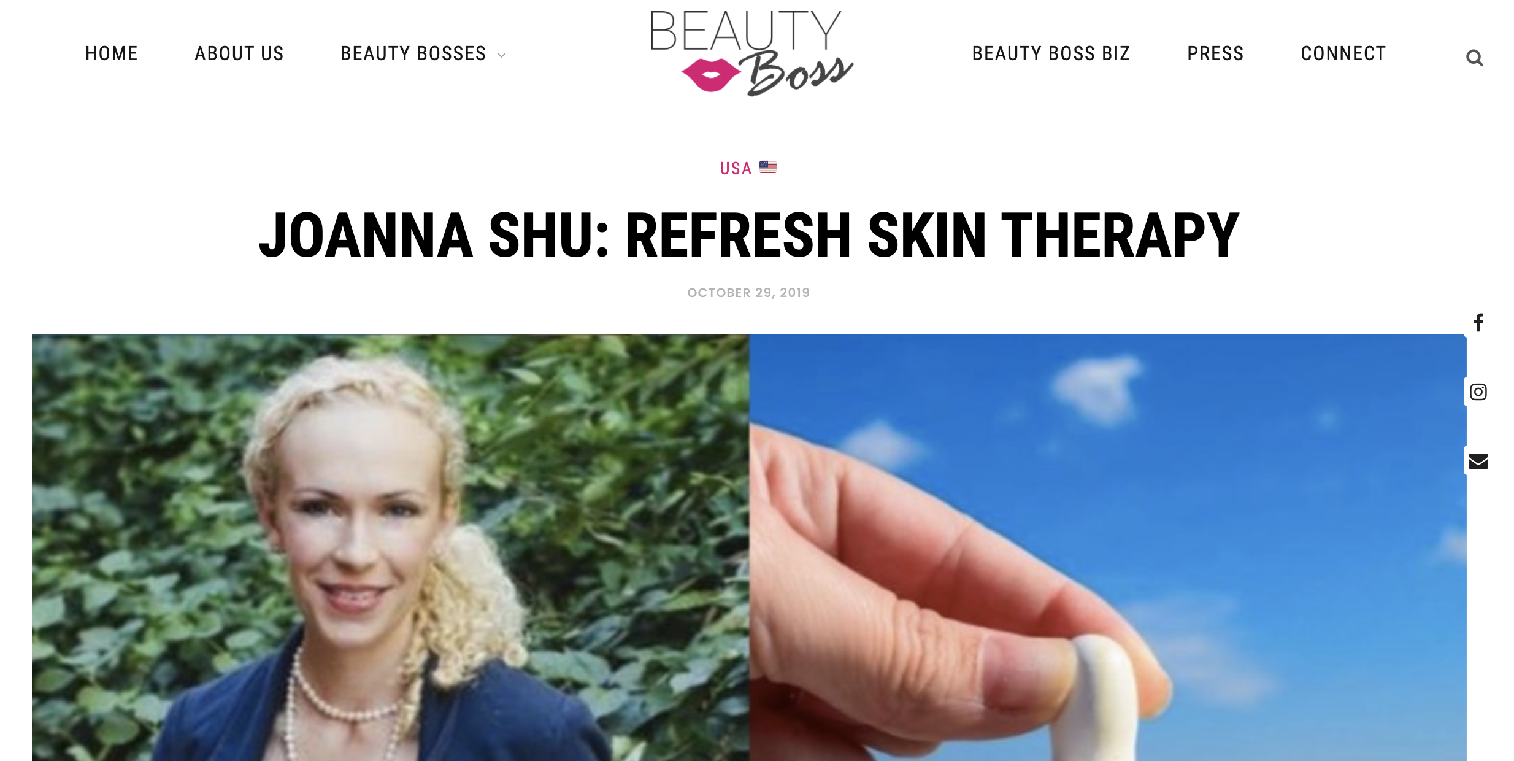Go to the Home page

click(112, 54)
